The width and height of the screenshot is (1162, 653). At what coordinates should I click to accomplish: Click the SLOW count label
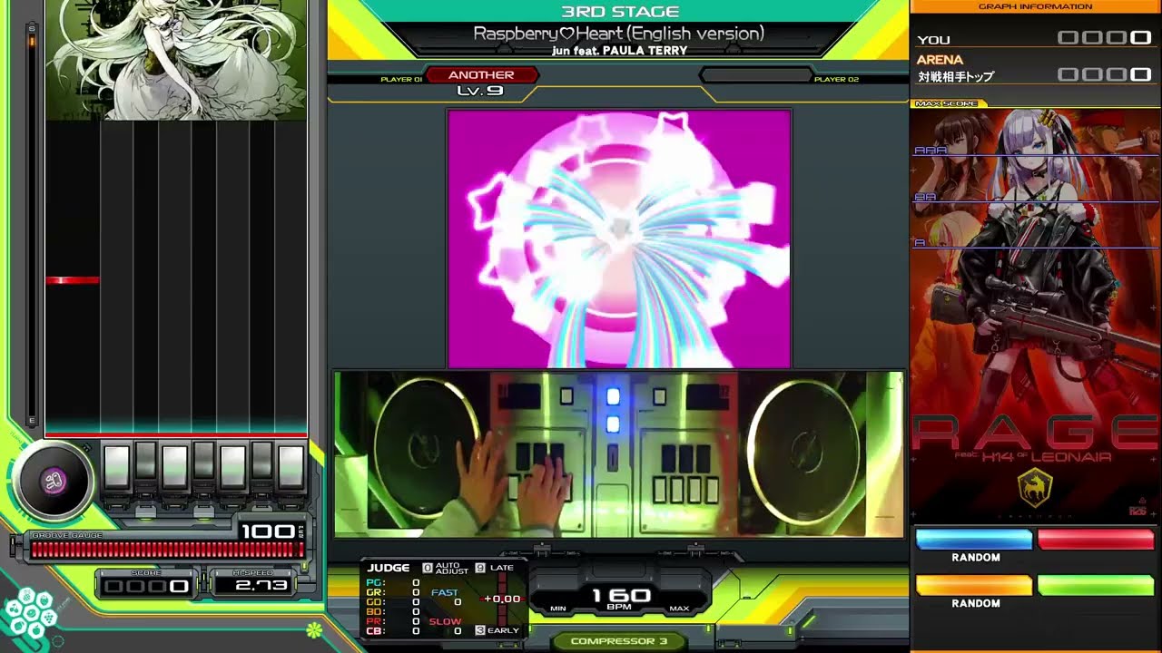[x=445, y=621]
